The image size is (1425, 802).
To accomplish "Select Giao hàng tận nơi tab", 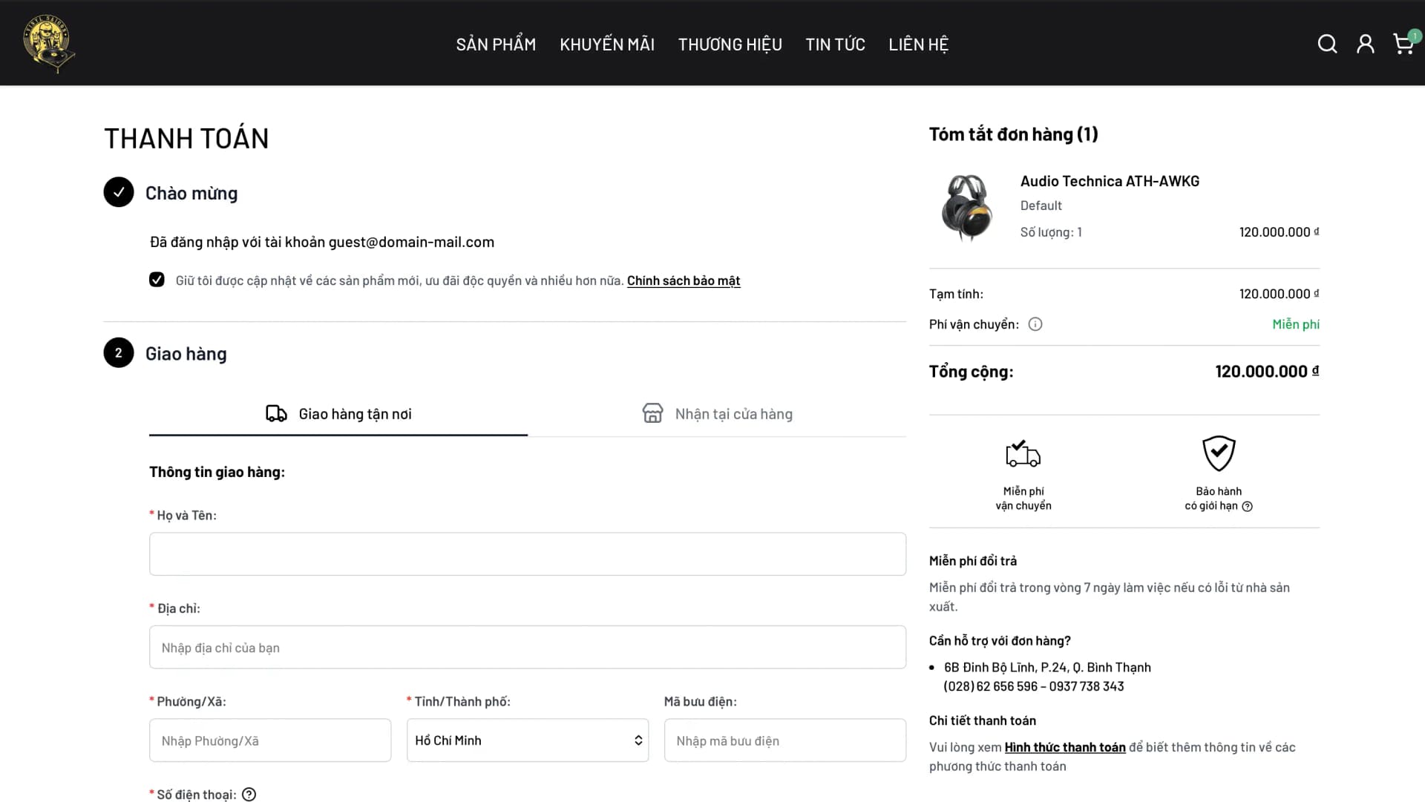I will point(338,414).
